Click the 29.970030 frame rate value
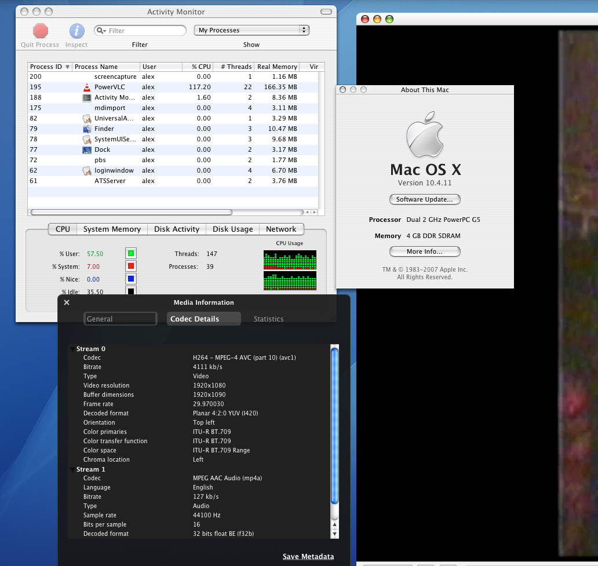This screenshot has height=566, width=598. [209, 404]
